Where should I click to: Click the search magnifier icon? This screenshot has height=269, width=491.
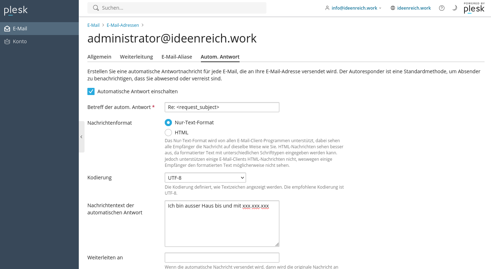tap(96, 8)
